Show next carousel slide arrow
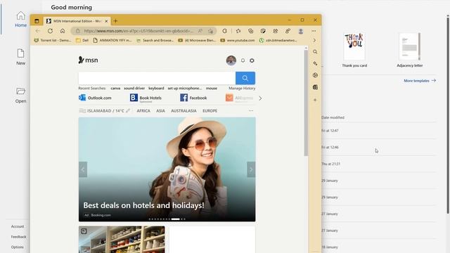450x253 pixels. click(251, 169)
